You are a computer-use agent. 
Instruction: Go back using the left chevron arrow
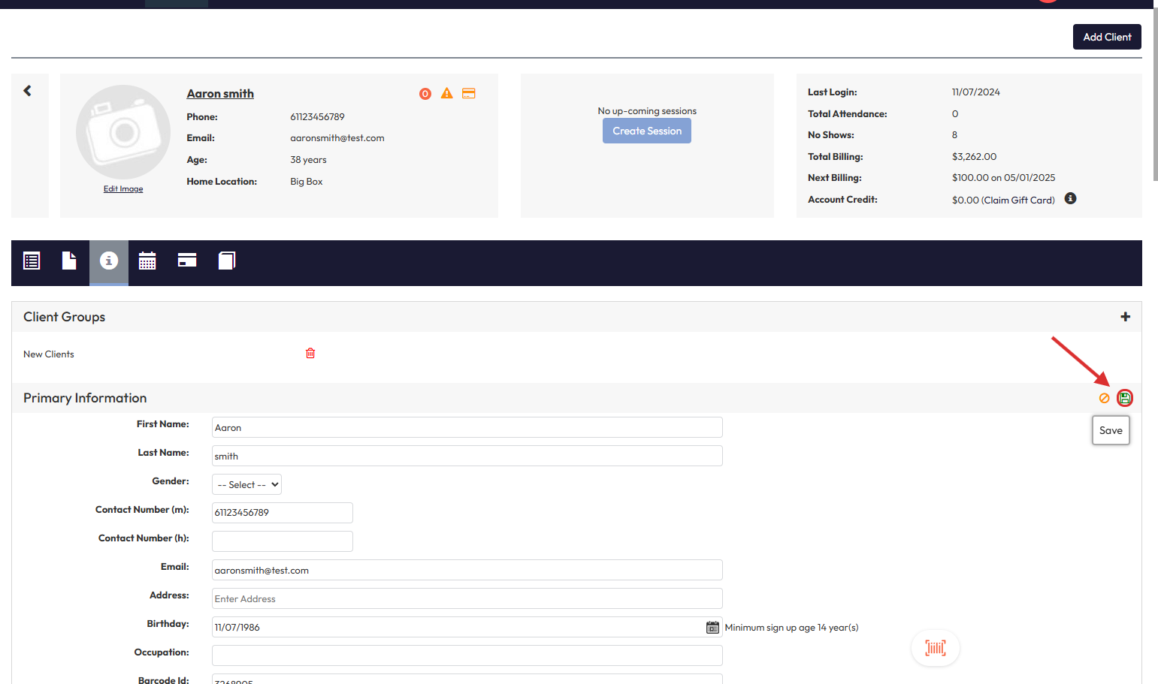[28, 91]
